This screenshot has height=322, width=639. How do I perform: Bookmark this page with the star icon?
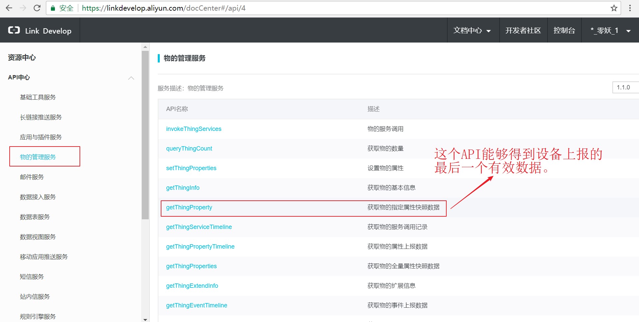click(x=614, y=8)
